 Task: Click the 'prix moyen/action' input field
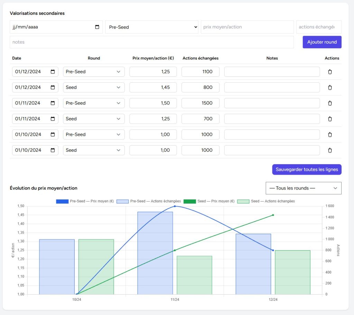(x=247, y=27)
